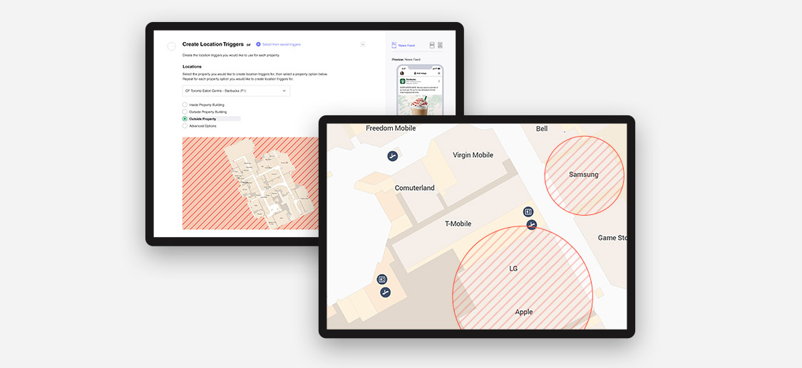Click the striped mall floor plan thumbnail
The width and height of the screenshot is (802, 368).
(251, 183)
